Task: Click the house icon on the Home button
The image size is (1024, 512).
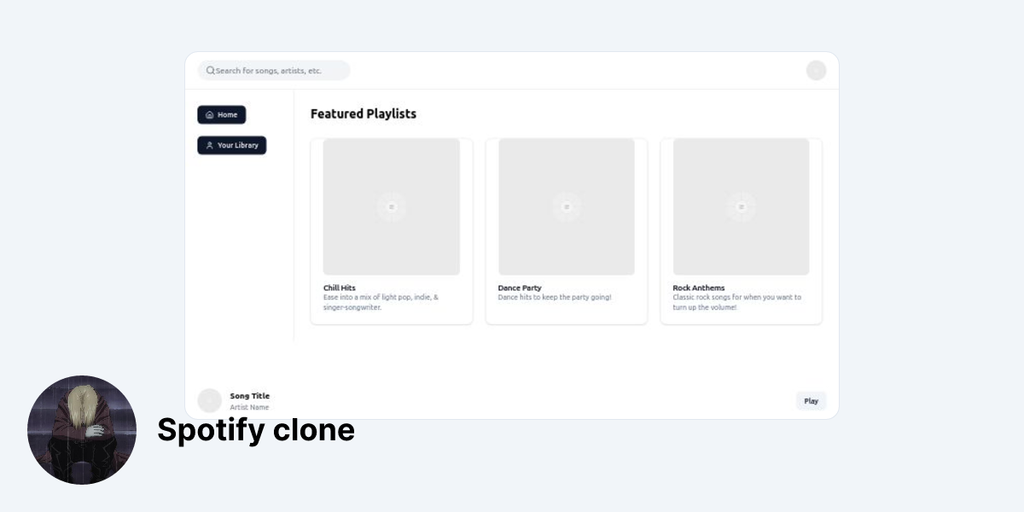Action: point(210,115)
